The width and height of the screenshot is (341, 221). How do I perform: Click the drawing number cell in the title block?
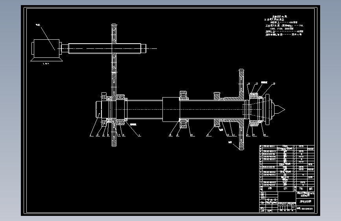click(305, 209)
